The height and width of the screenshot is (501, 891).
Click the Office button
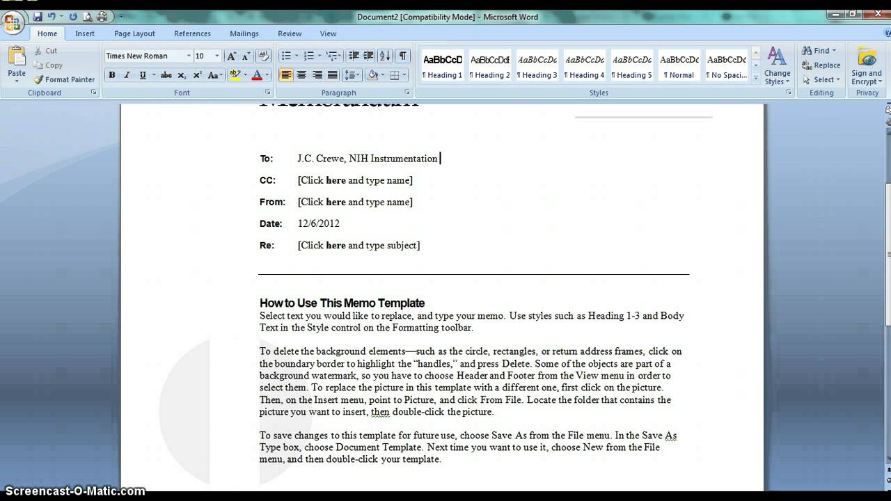13,23
